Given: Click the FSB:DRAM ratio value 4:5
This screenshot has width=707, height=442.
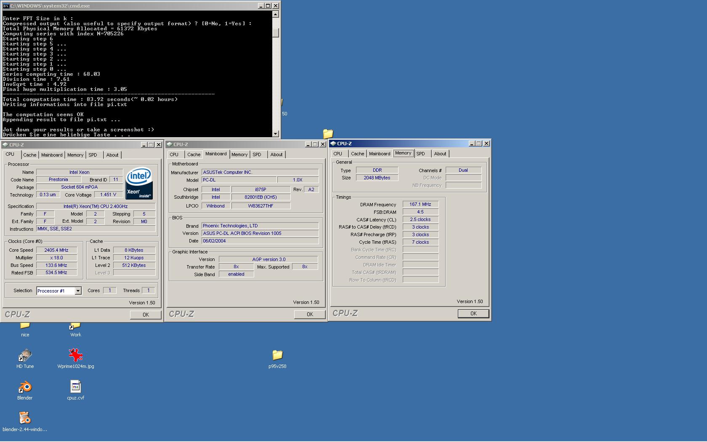Looking at the screenshot, I should pos(420,212).
